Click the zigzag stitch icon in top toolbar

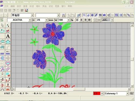click(x=84, y=15)
